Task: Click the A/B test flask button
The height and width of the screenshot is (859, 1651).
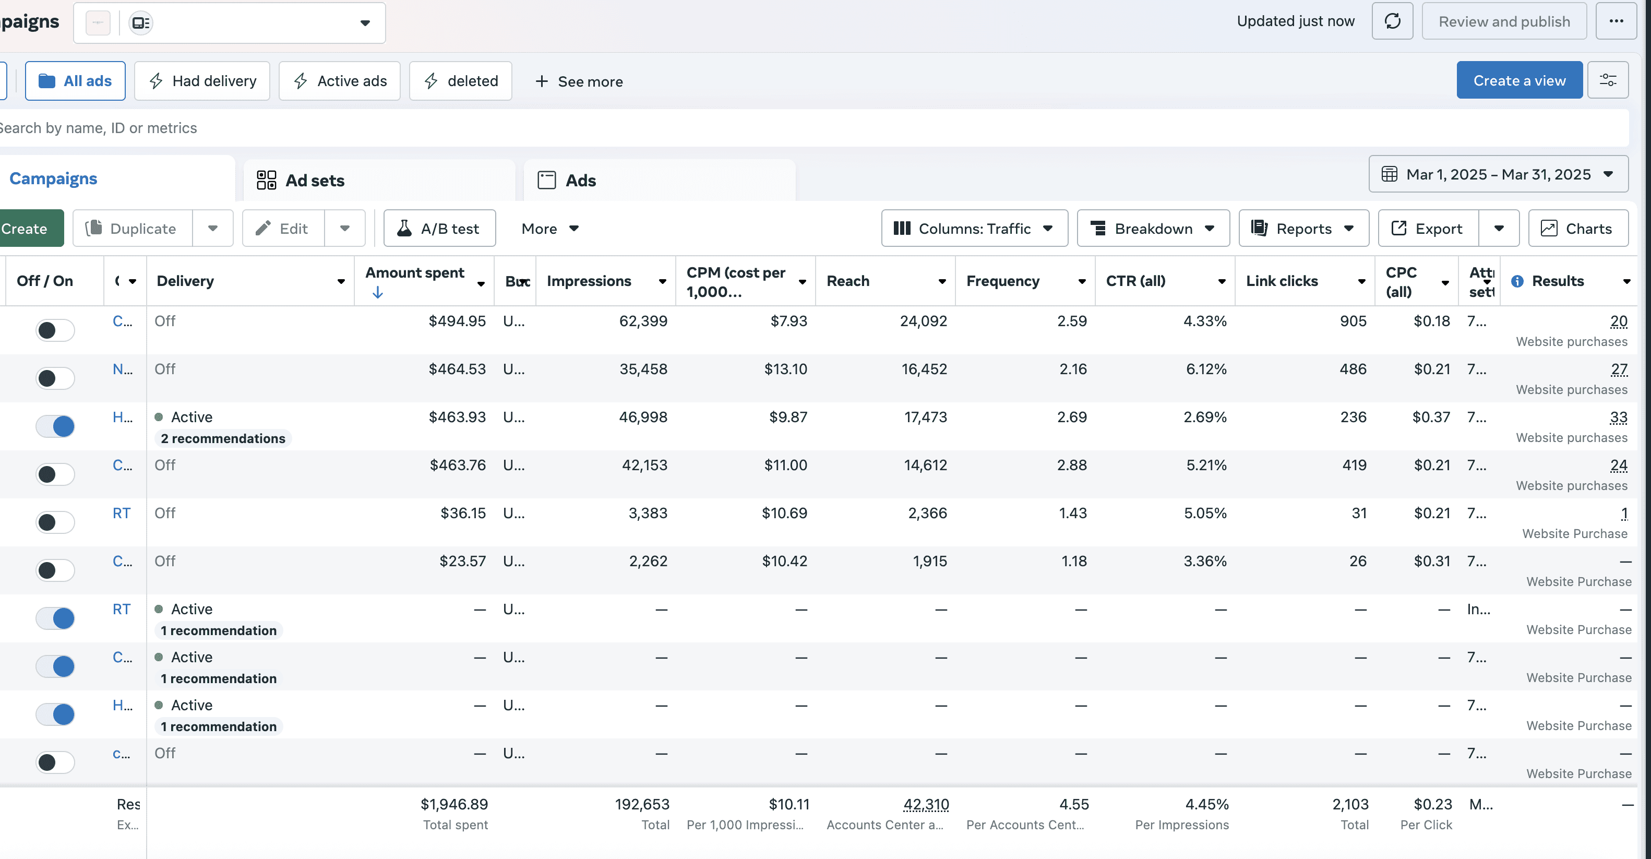Action: (439, 228)
